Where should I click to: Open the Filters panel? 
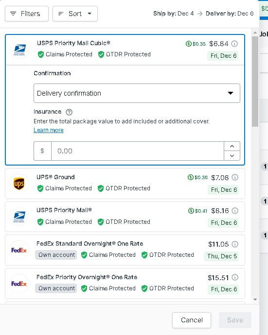27,14
